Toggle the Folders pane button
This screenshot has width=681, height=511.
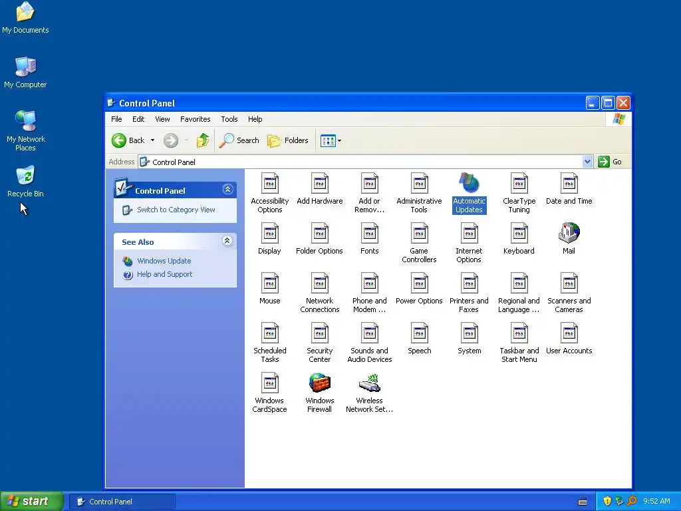pyautogui.click(x=288, y=140)
